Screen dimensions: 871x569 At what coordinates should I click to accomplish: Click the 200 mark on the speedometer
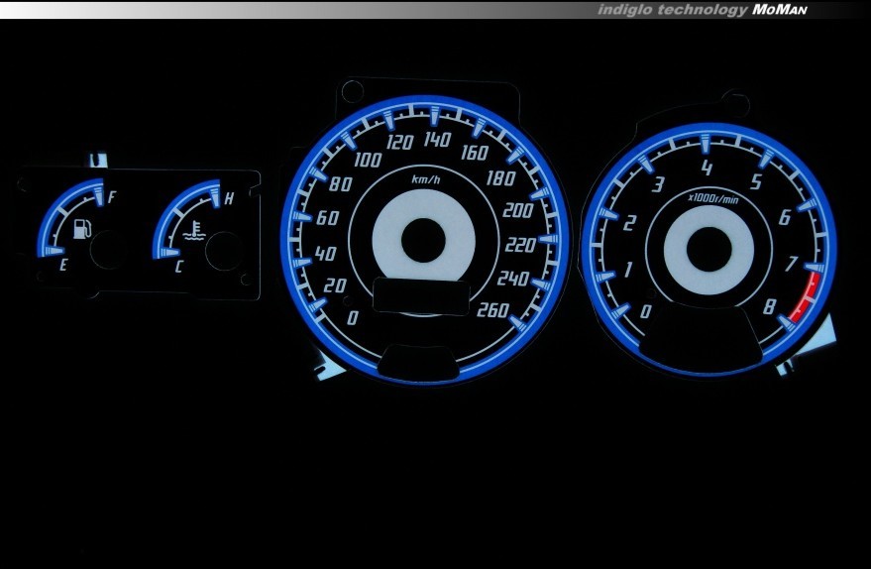[516, 210]
